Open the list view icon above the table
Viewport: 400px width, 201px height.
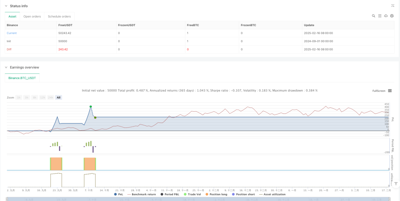coord(380,16)
